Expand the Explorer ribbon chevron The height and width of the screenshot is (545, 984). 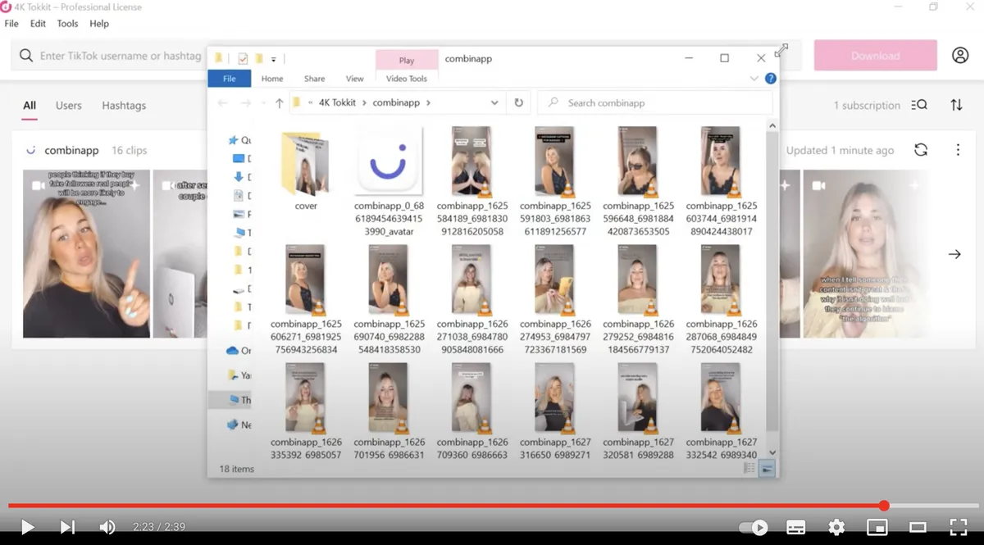[x=754, y=79]
